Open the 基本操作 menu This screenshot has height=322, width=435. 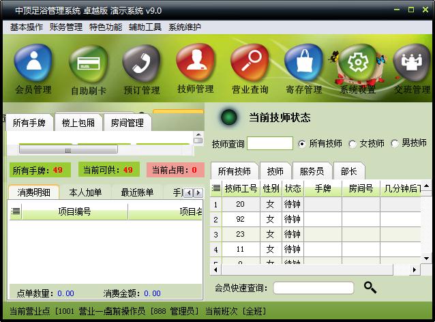pyautogui.click(x=27, y=27)
